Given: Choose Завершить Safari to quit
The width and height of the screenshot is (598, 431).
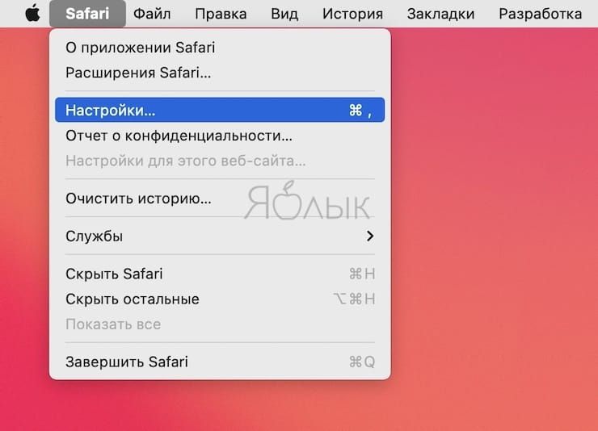Looking at the screenshot, I should [x=220, y=362].
